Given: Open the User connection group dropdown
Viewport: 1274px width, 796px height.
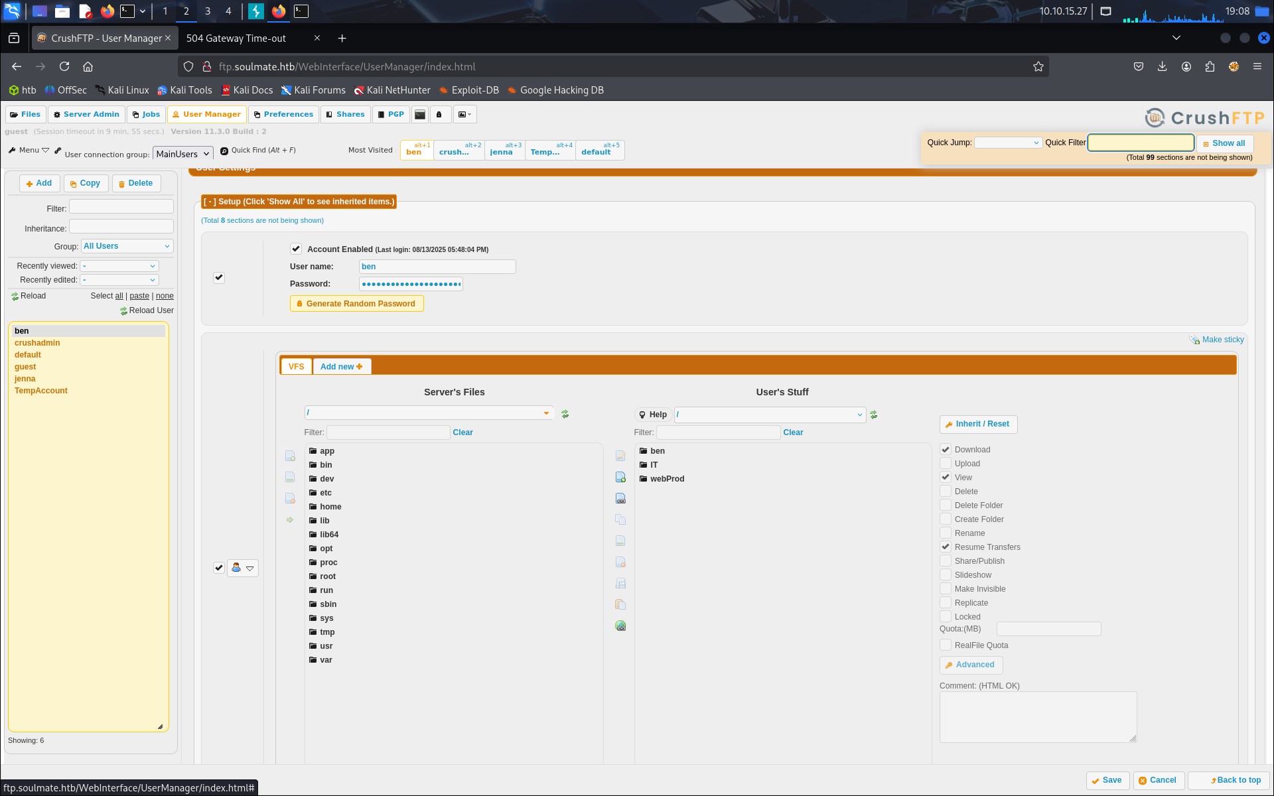Looking at the screenshot, I should click(182, 154).
